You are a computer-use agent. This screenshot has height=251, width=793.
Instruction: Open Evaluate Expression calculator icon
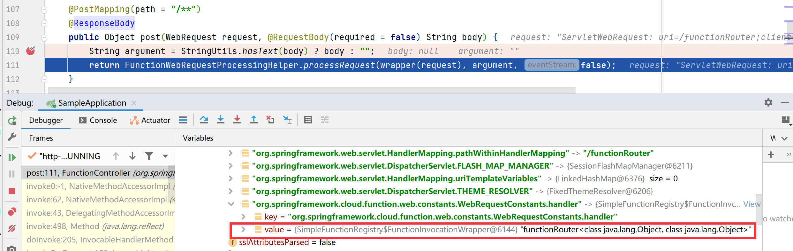pyautogui.click(x=308, y=120)
